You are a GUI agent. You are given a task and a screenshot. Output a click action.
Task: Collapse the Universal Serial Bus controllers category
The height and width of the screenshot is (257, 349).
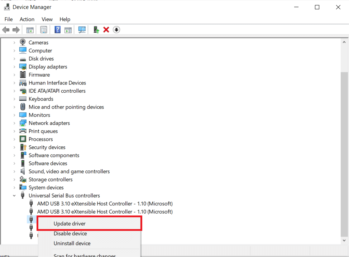14,195
